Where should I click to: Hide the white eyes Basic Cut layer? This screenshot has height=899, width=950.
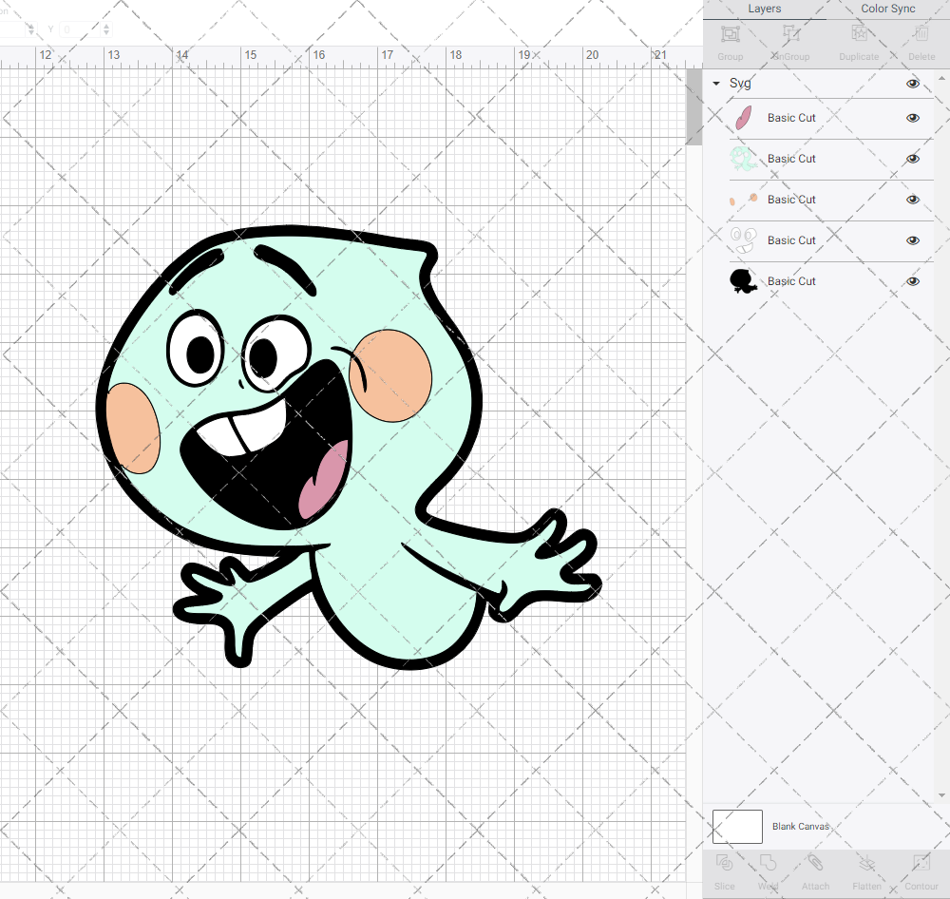(912, 240)
